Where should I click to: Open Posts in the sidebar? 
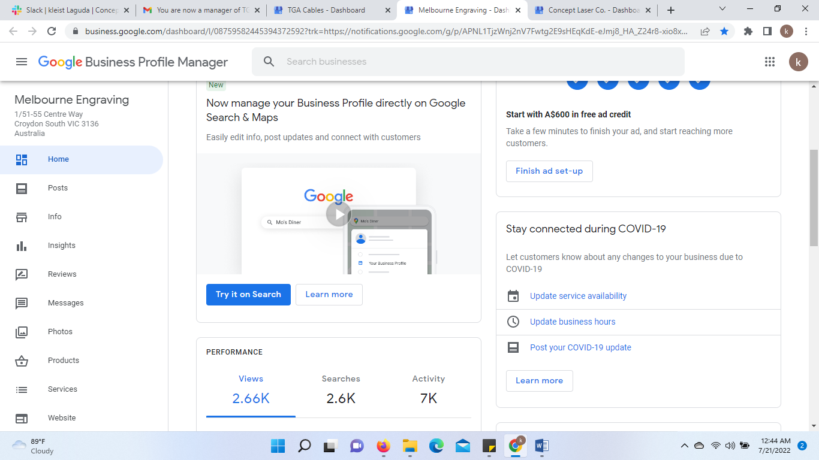[82, 188]
